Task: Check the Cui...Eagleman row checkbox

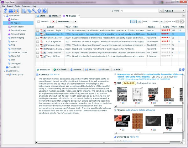Action: 38,42
